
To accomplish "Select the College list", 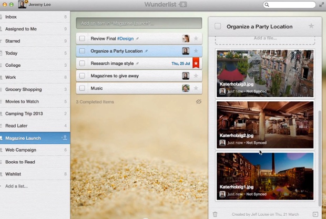I will coord(35,65).
